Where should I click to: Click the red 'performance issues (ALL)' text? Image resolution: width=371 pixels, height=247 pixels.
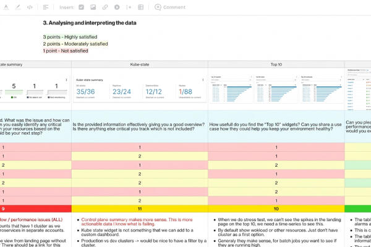click(36, 220)
